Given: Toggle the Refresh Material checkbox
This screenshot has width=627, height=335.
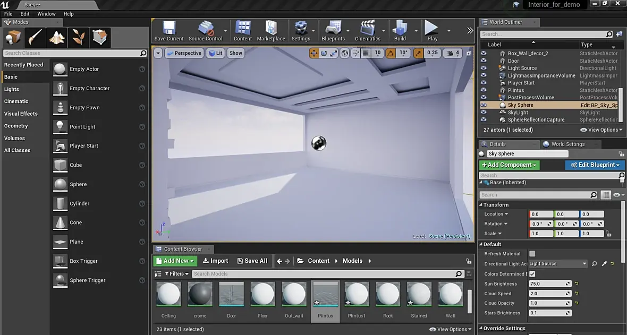Looking at the screenshot, I should [x=532, y=254].
